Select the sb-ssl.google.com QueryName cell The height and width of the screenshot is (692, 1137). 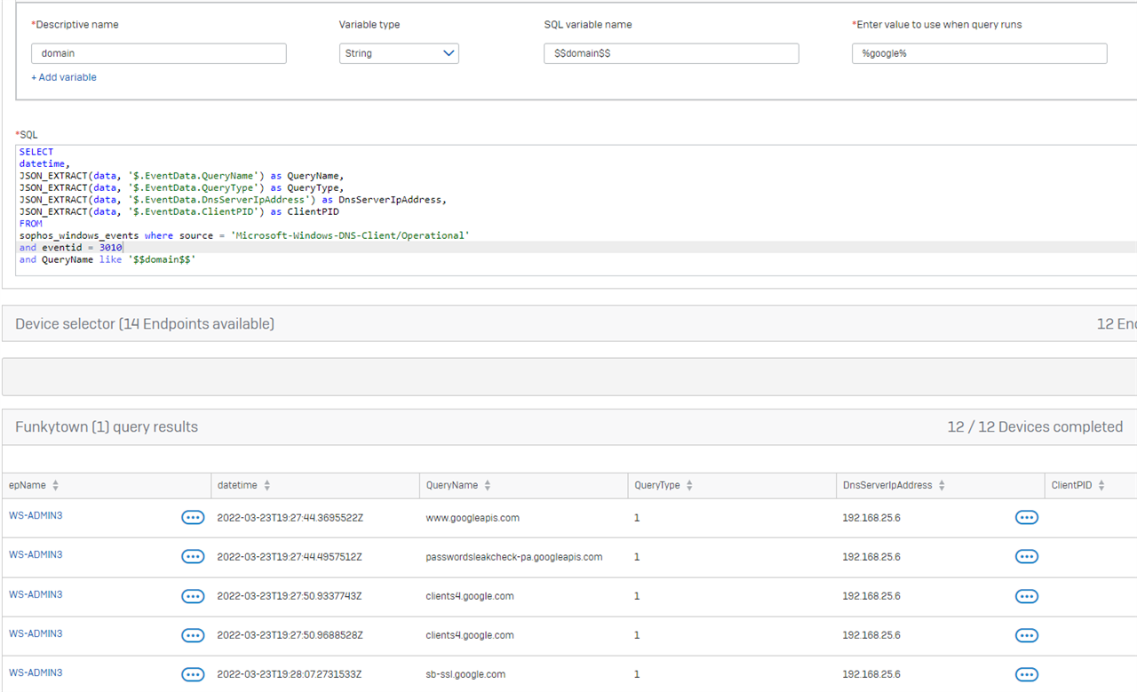[465, 674]
